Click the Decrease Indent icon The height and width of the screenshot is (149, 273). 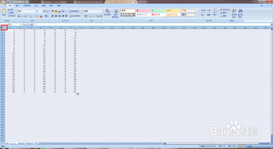coord(63,16)
